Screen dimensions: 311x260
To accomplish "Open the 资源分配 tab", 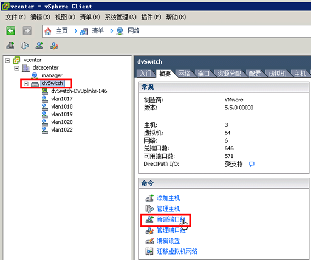I will [230, 74].
